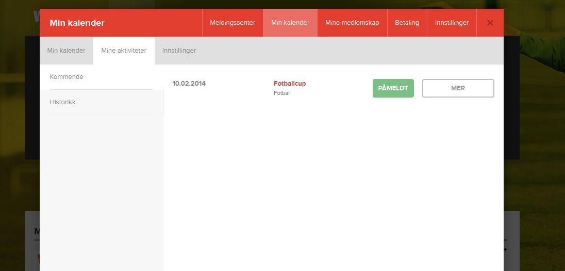Click the Min kalender dialog title
565x271 pixels.
coord(77,23)
